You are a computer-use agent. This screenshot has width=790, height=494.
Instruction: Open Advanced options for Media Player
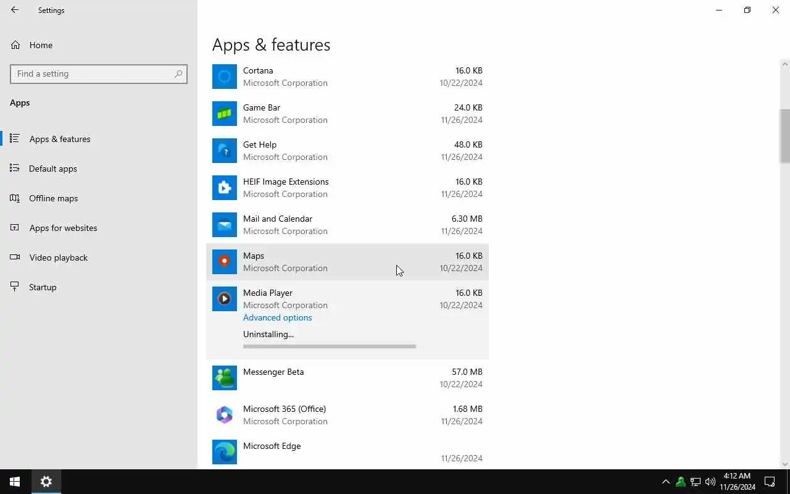277,317
